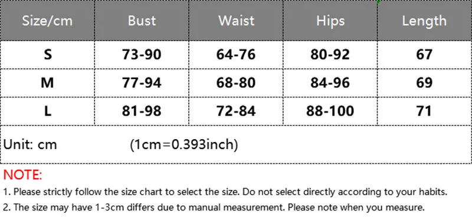Select the length value 67
472x217 pixels.
pos(424,54)
